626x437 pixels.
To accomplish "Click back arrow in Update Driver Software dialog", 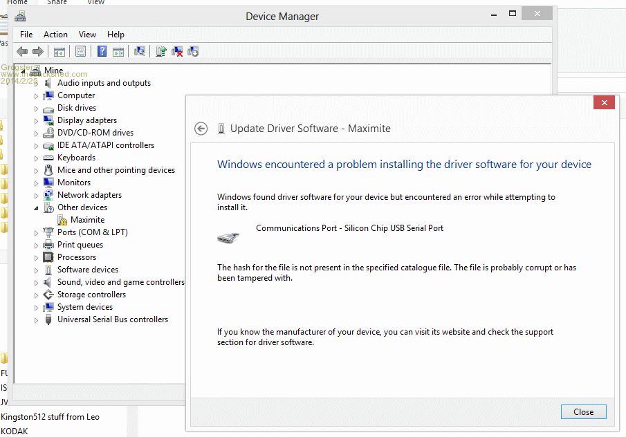I will coord(201,129).
